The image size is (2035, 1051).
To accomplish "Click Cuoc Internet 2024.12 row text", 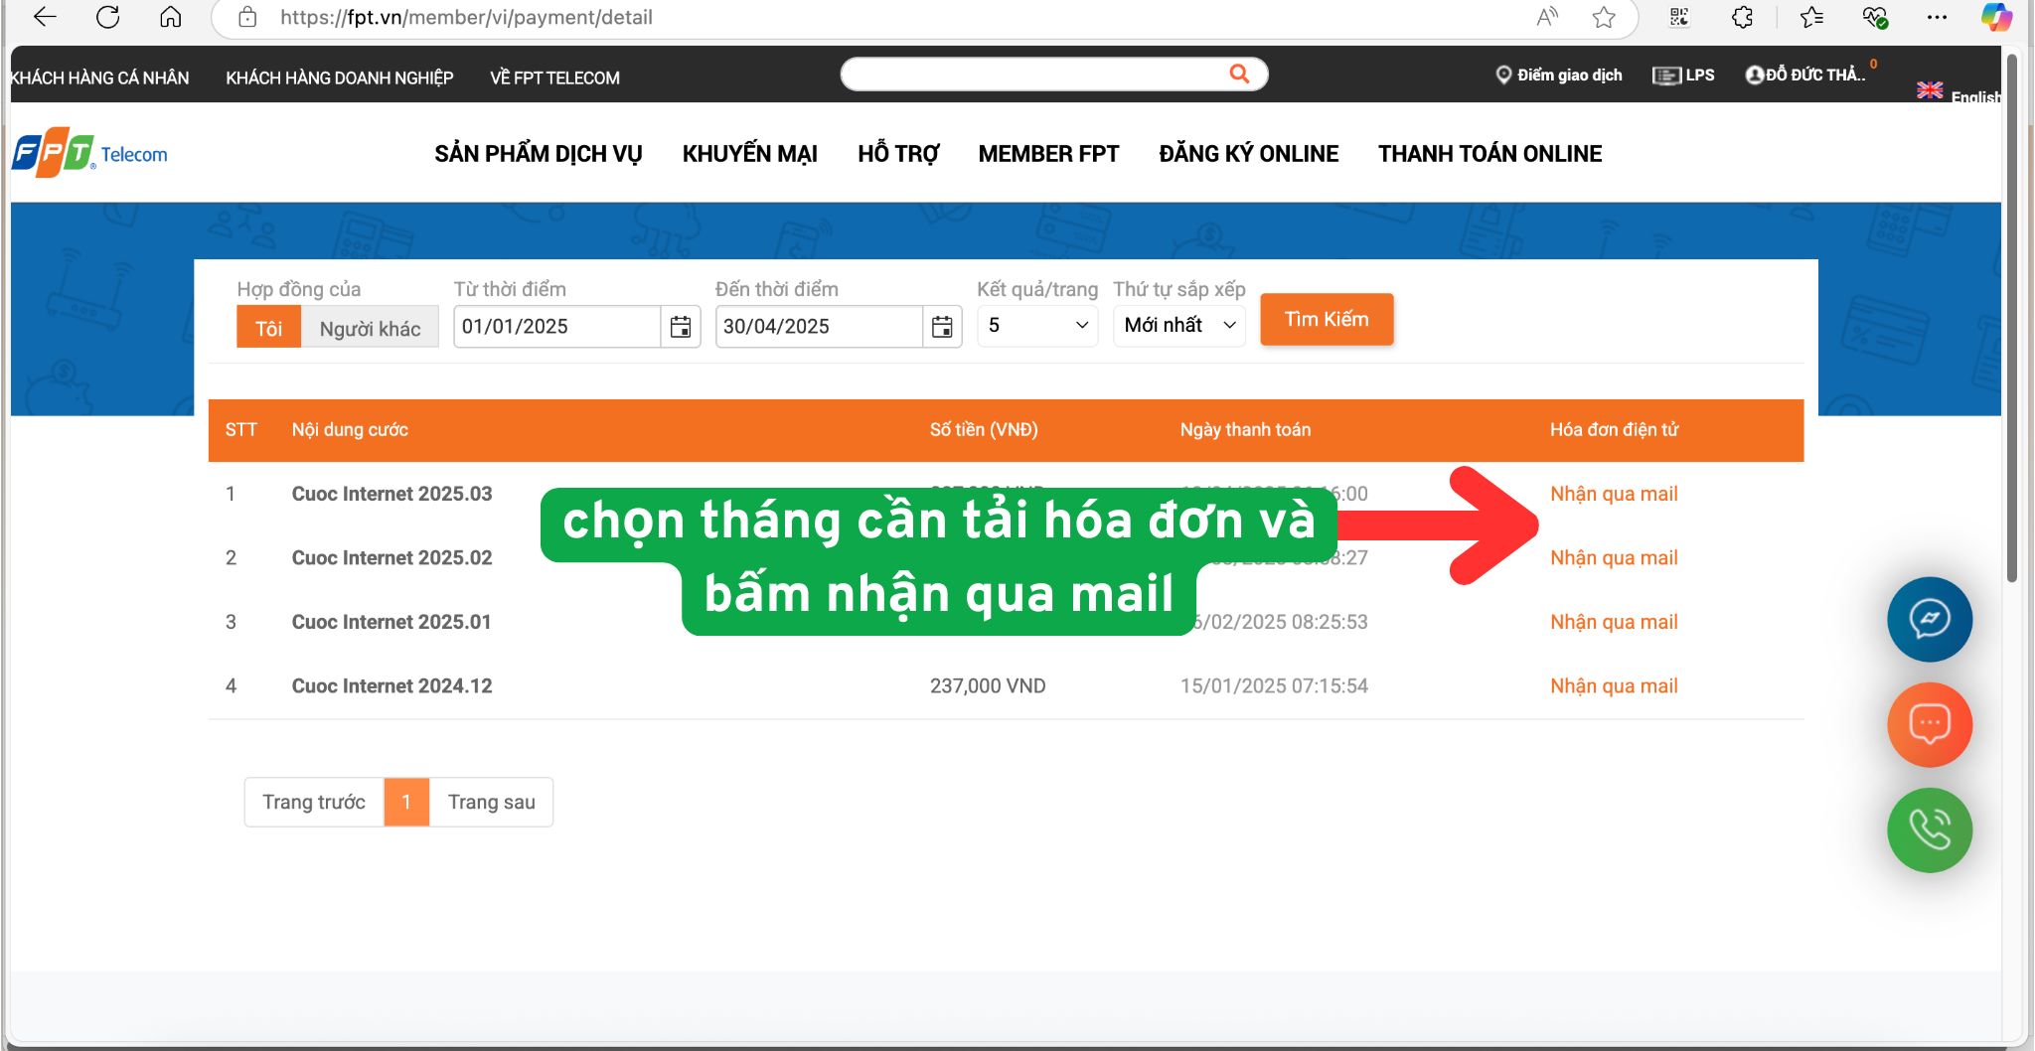I will [391, 686].
